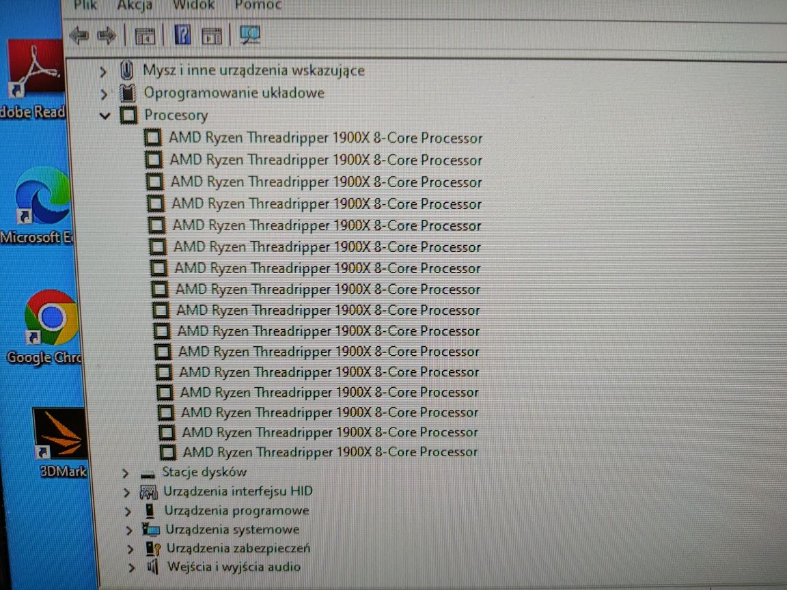Select the first Threadripper 1900X processor entry

click(x=325, y=138)
